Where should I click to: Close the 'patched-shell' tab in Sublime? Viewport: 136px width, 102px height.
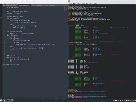coord(56,5)
